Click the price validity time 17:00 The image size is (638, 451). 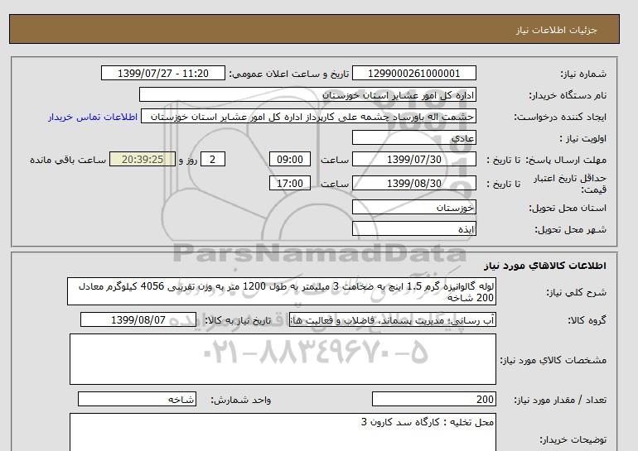[x=290, y=183]
